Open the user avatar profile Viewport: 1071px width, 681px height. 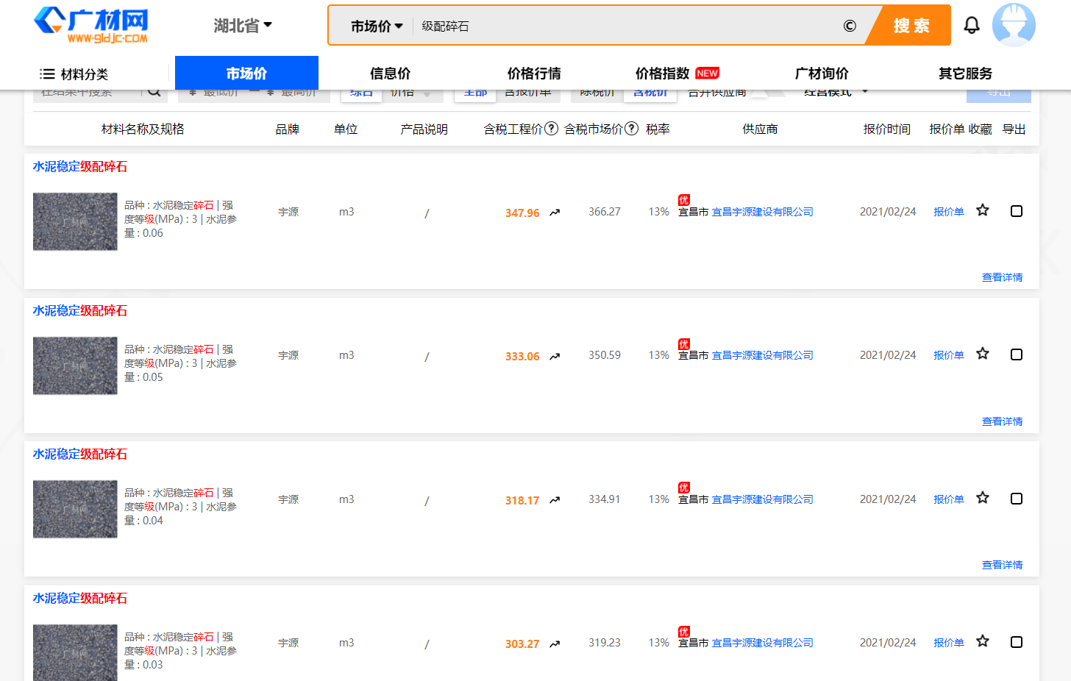point(1014,25)
